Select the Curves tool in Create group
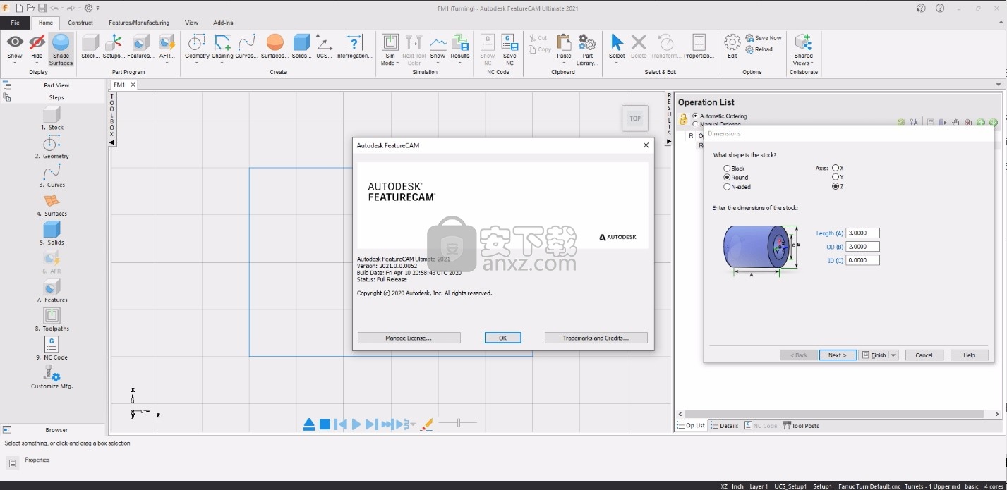The width and height of the screenshot is (1007, 490). point(246,47)
